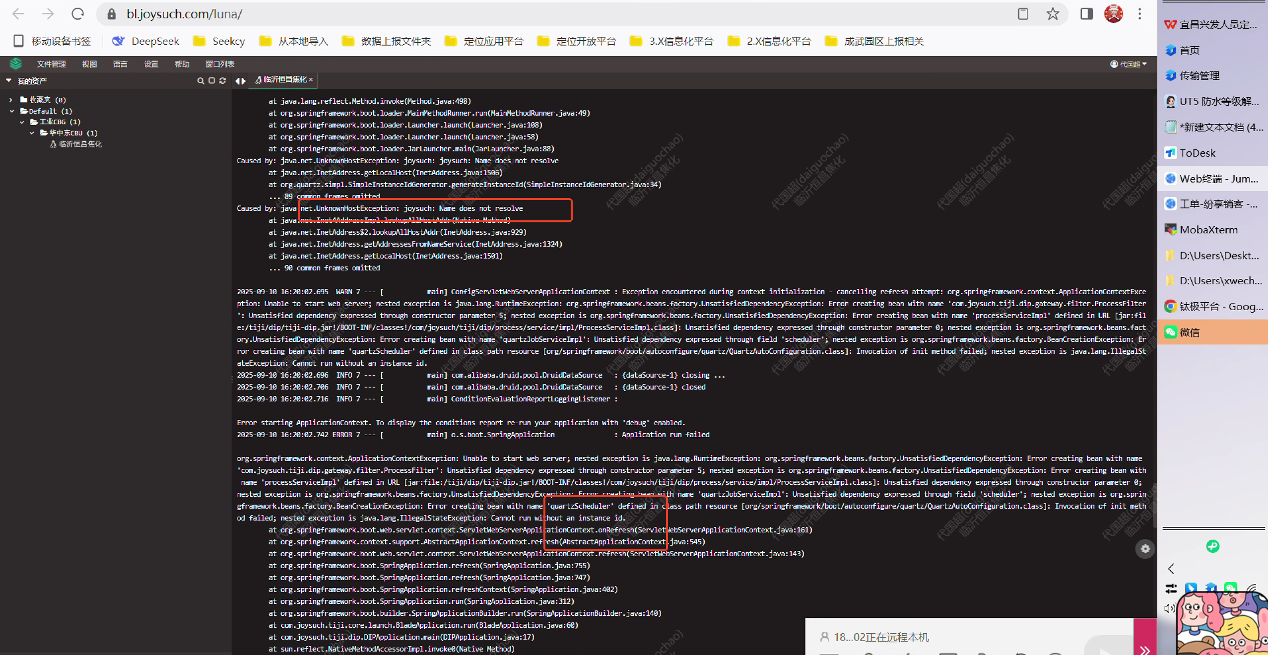Open the 2.X信息化平台 bookmark folder
The image size is (1268, 655).
click(769, 41)
